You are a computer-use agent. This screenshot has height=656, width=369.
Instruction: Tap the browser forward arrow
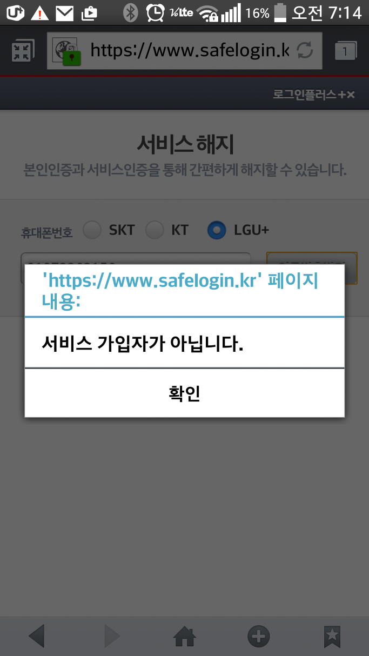(x=111, y=636)
